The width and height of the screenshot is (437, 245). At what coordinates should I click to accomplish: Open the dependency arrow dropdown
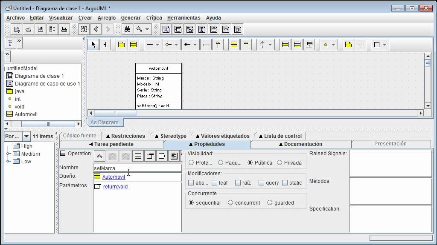click(270, 44)
